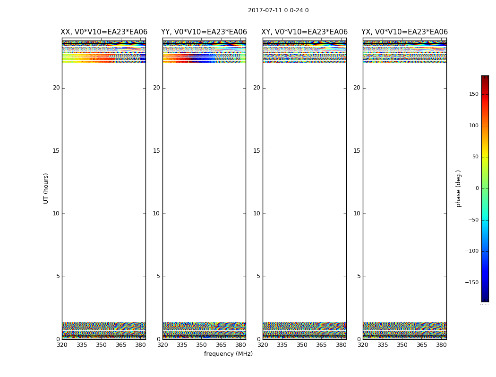Click the lower data band in the XY panel
The height and width of the screenshot is (377, 496).
[305, 330]
